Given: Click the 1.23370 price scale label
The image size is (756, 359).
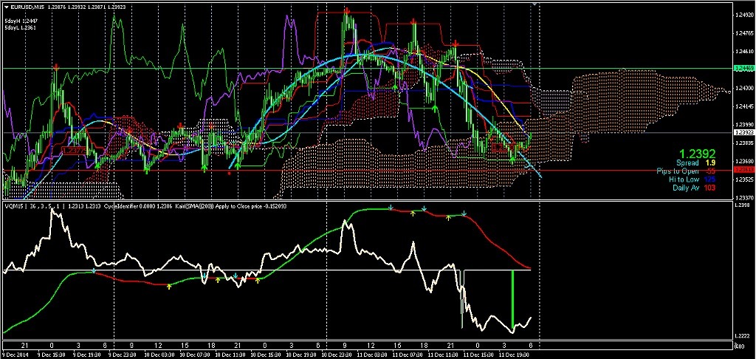Looking at the screenshot, I should pyautogui.click(x=743, y=197).
